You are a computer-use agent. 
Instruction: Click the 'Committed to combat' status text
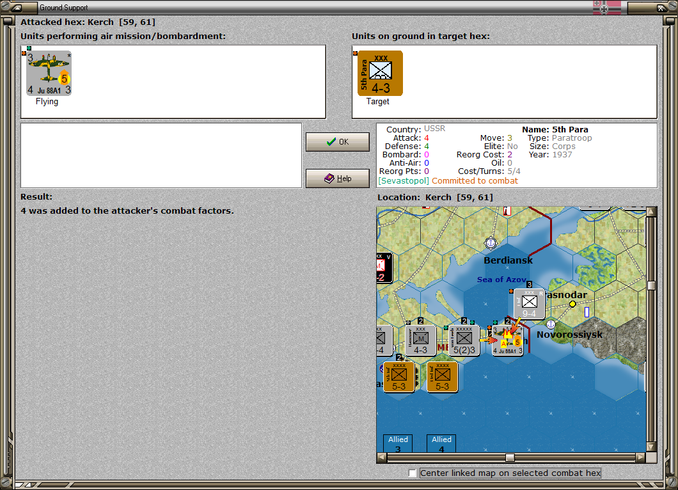[x=475, y=181]
